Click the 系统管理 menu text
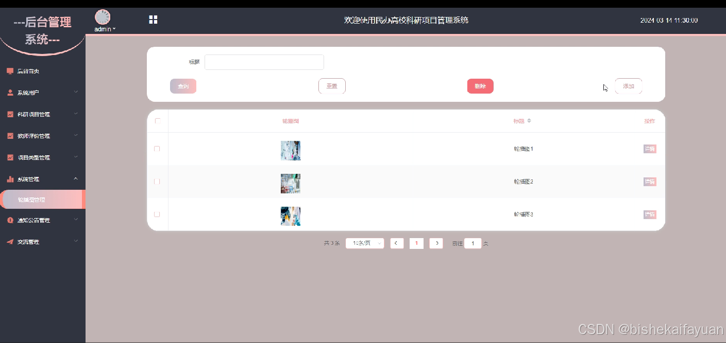The width and height of the screenshot is (726, 343). point(28,179)
